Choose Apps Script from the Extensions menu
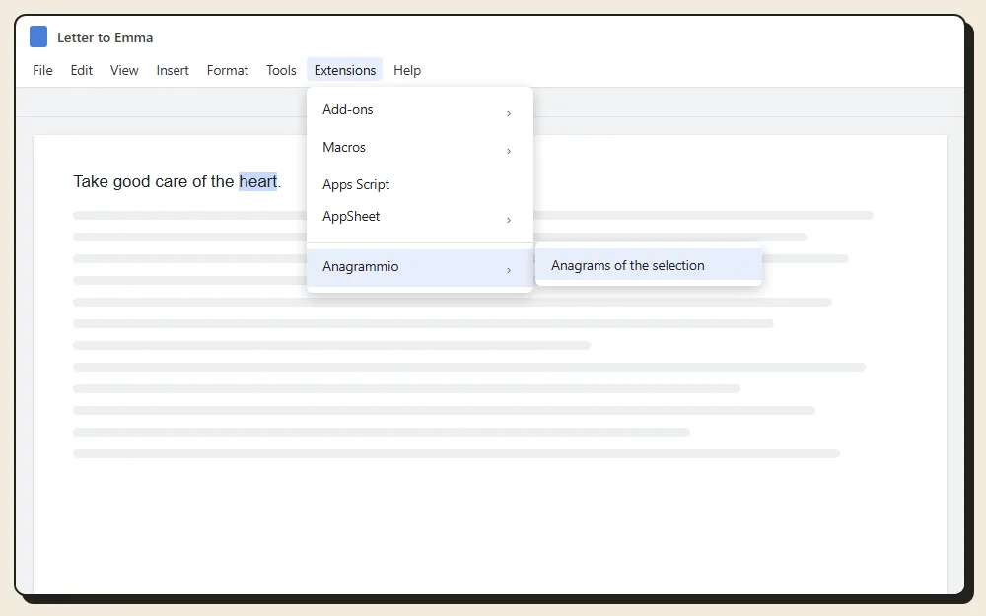This screenshot has width=986, height=616. click(419, 185)
